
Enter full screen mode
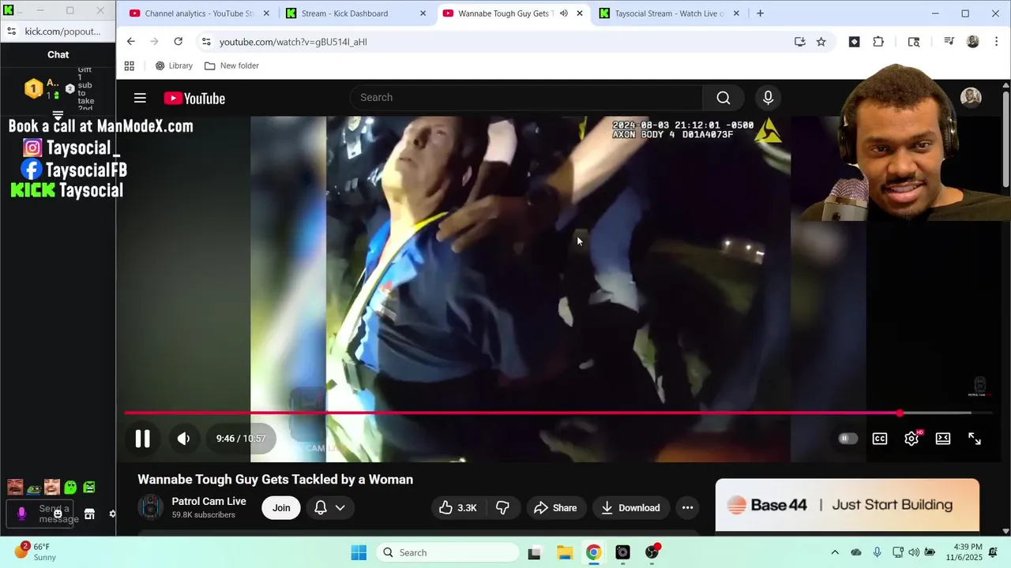[975, 439]
